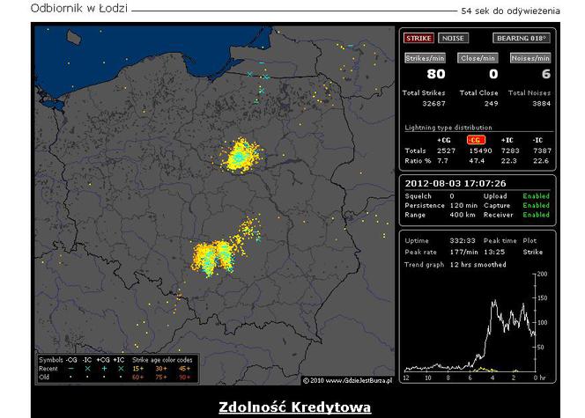Click the red STRIKE indicator
The image size is (585, 418).
tap(418, 39)
